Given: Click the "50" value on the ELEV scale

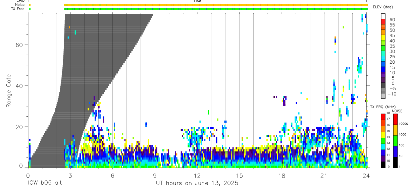Looking at the screenshot, I should 392,30.
